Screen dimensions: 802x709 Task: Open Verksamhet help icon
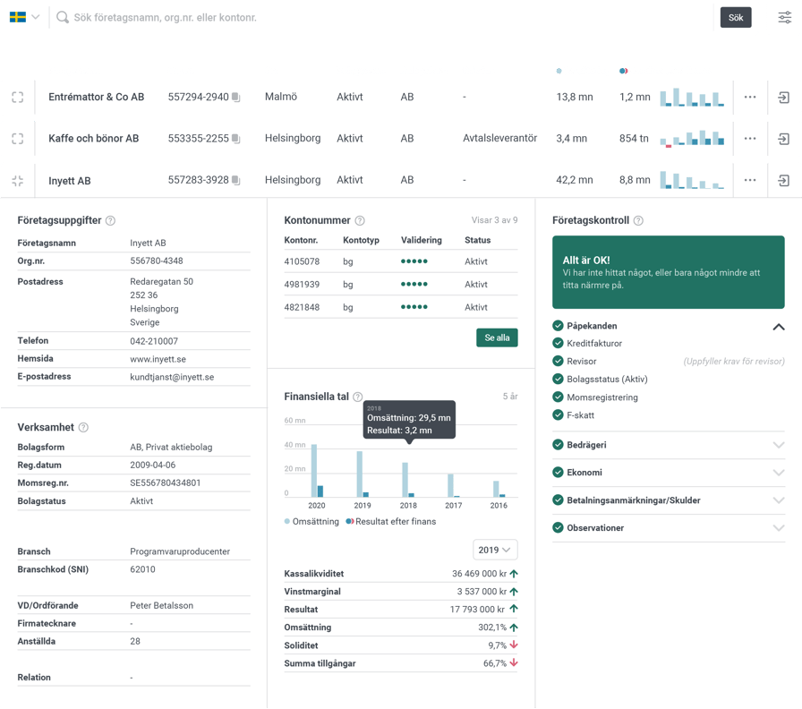[83, 427]
